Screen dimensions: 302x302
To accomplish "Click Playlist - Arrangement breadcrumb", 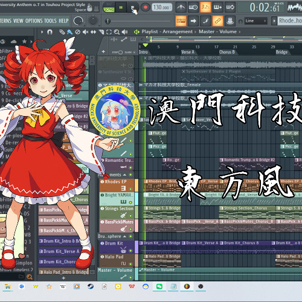I will click(x=167, y=31).
